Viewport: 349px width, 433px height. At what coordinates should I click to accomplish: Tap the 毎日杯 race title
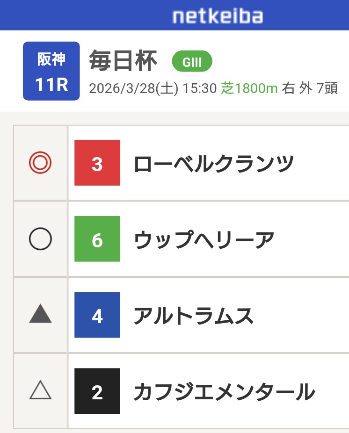click(123, 61)
